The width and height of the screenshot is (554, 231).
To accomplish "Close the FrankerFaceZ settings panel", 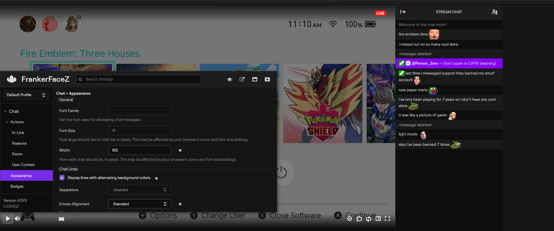I will tap(267, 79).
